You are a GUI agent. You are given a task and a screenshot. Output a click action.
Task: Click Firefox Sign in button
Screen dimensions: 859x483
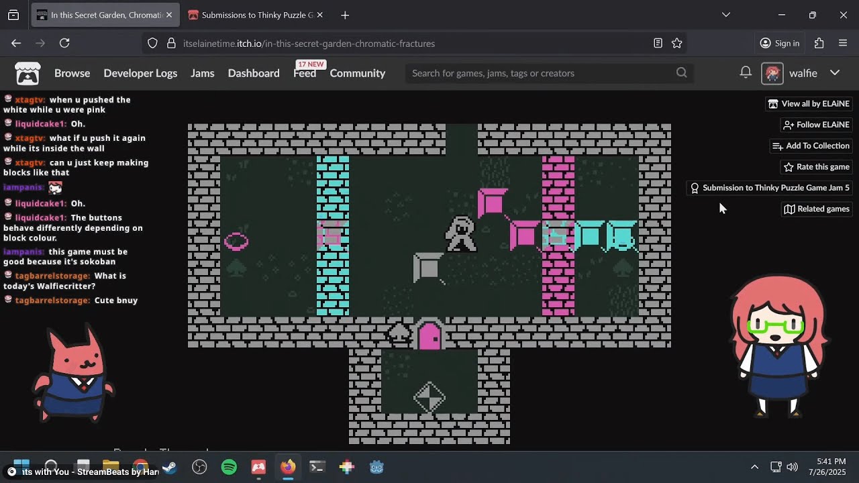coord(779,43)
